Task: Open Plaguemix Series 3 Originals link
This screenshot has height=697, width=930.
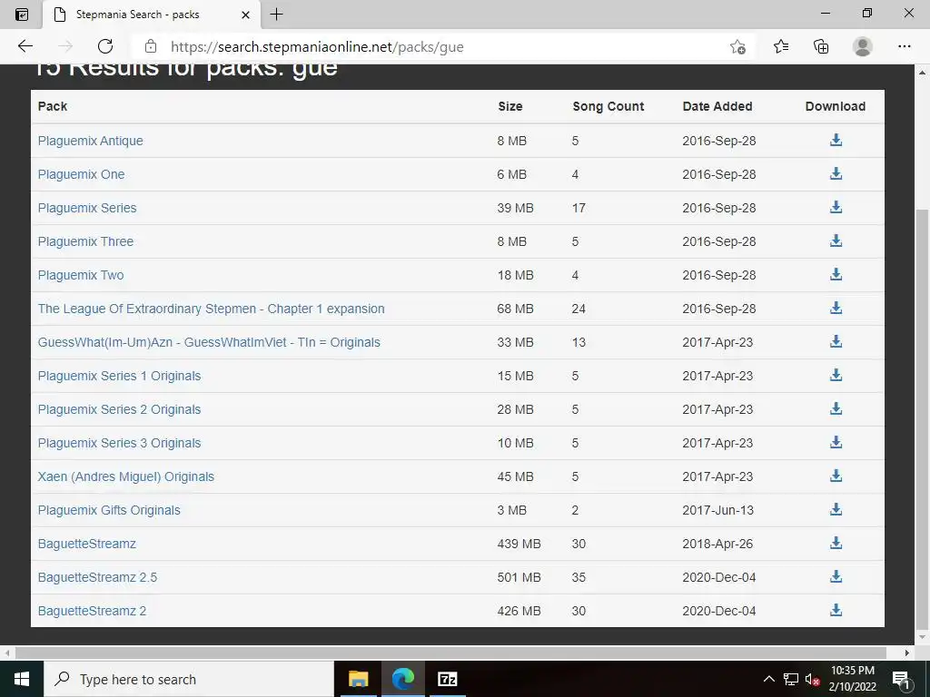Action: 119,443
